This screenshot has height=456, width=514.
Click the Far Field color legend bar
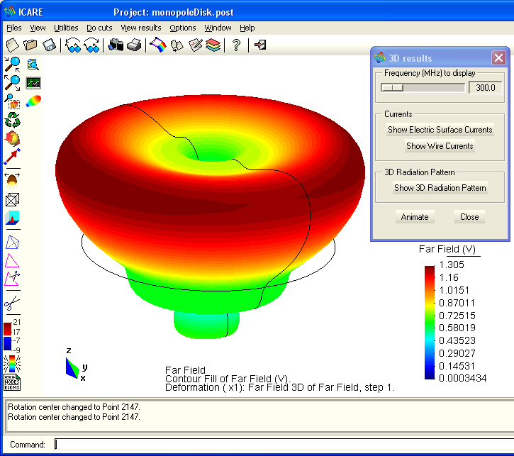pos(430,323)
